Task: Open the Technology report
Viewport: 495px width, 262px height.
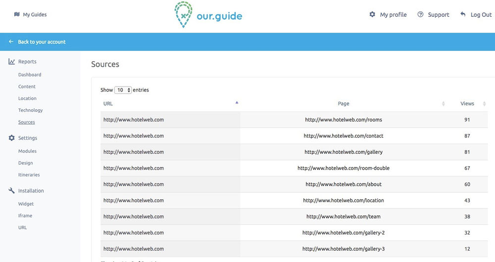Action: tap(30, 110)
